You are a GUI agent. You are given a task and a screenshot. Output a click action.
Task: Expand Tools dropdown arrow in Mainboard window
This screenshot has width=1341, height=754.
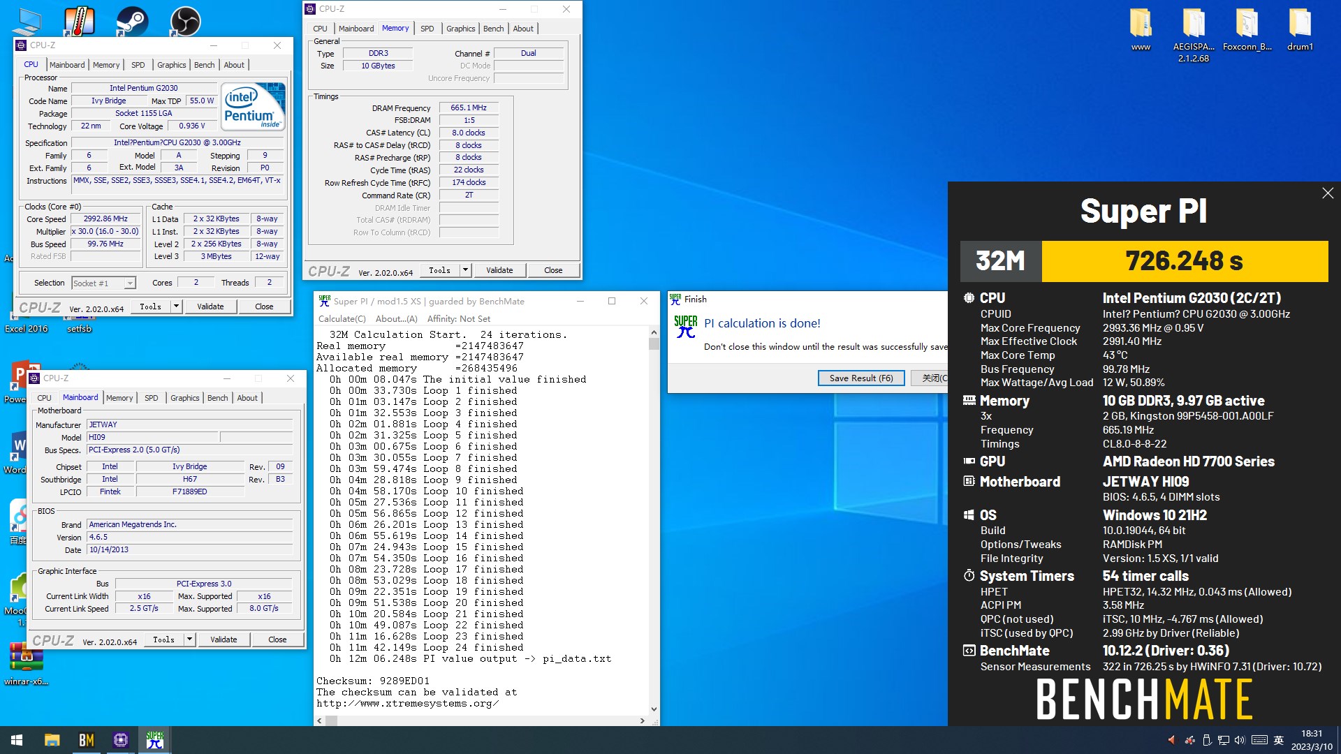(x=189, y=640)
